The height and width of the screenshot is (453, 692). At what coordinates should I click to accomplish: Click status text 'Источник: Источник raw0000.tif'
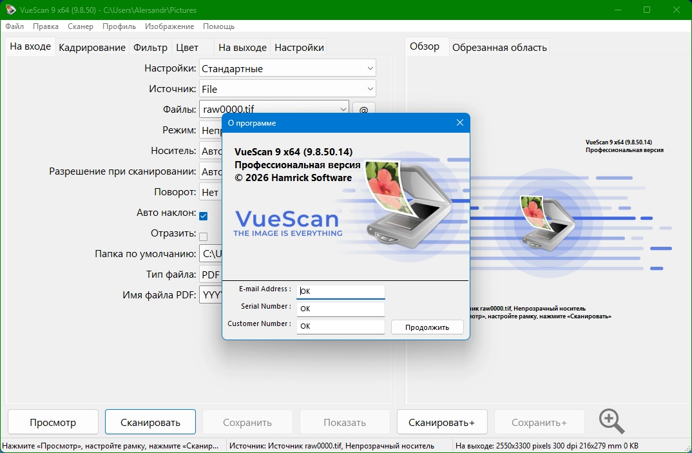tap(332, 446)
